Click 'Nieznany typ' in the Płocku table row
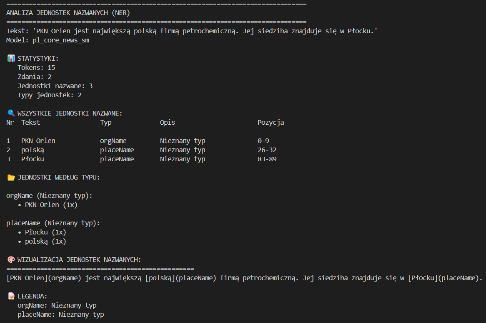 coord(183,159)
